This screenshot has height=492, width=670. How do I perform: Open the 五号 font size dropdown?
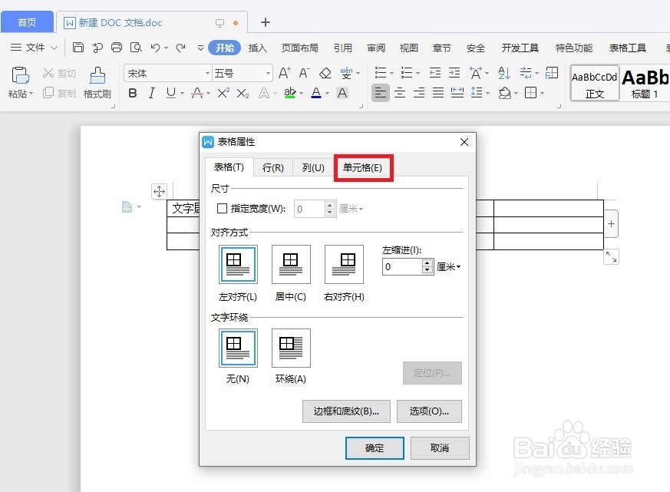[269, 72]
